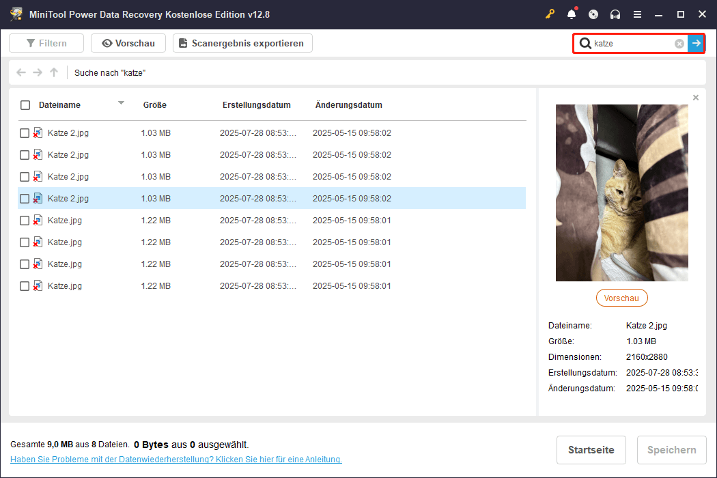Navigate up one folder level
The width and height of the screenshot is (717, 478).
[x=53, y=72]
